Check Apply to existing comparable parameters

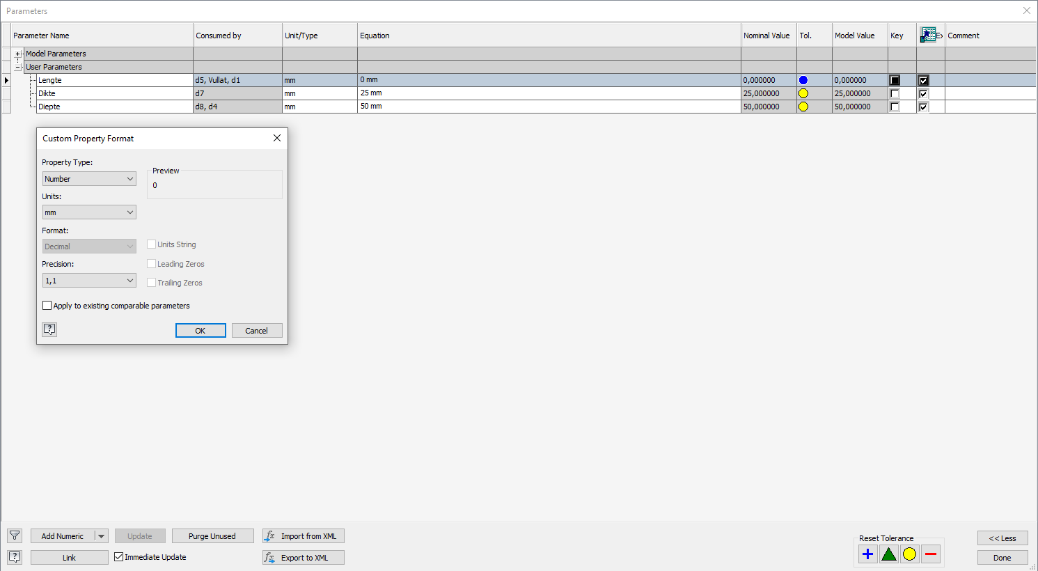(47, 305)
